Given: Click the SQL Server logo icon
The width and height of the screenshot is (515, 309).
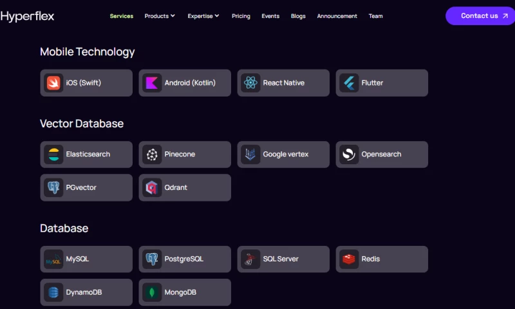Looking at the screenshot, I should pyautogui.click(x=250, y=259).
